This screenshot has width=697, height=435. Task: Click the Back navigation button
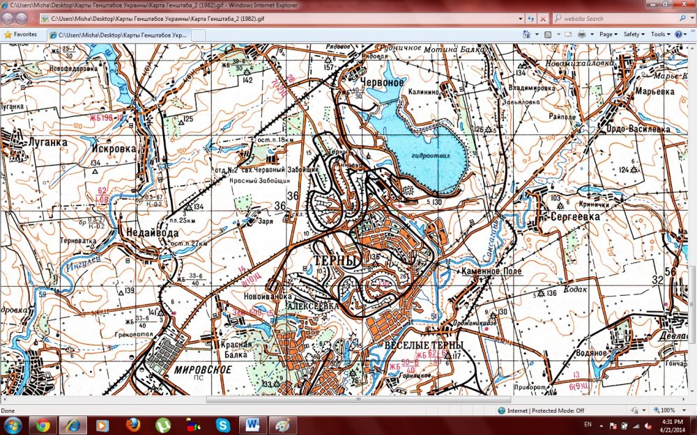(8, 19)
